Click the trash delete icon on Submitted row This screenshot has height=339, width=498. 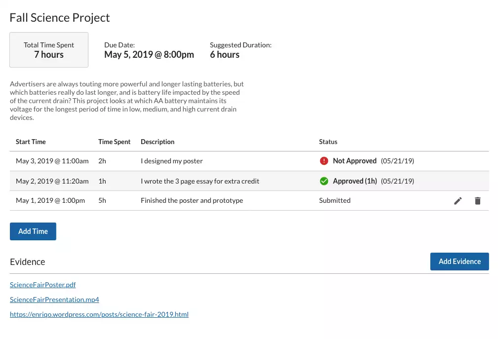[x=477, y=201]
